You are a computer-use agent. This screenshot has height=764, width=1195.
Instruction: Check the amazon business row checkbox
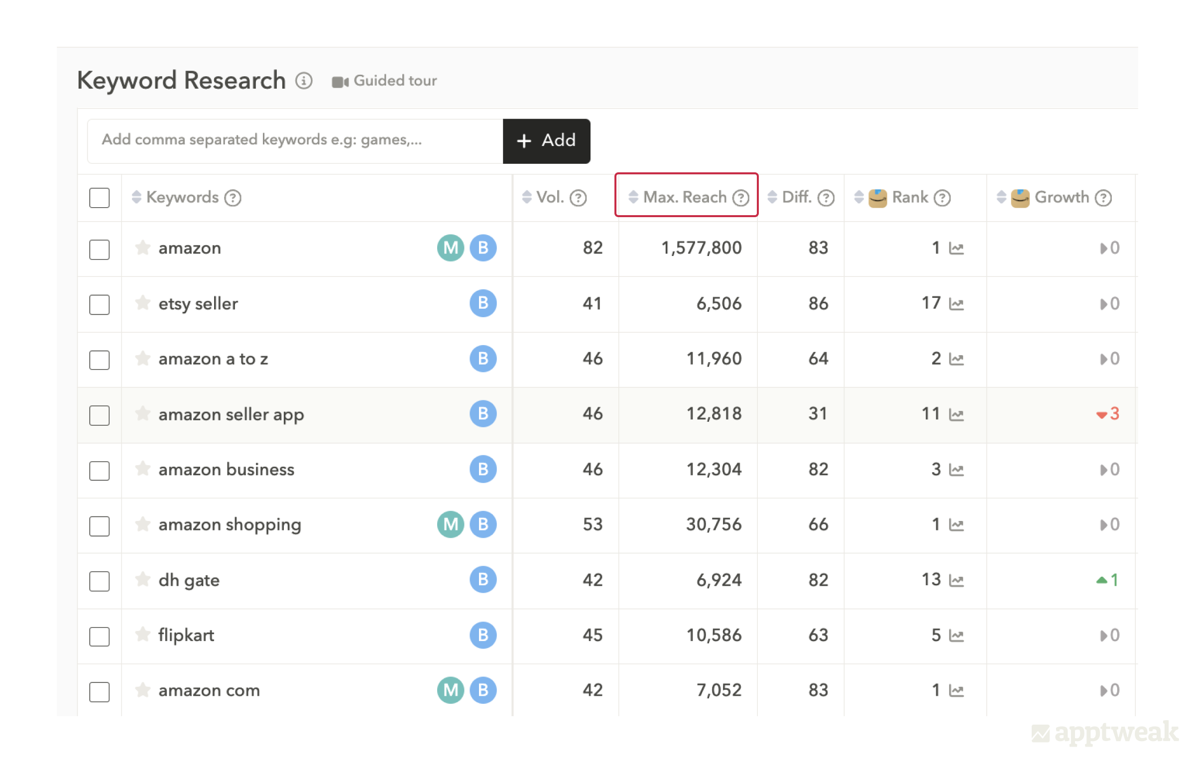100,471
